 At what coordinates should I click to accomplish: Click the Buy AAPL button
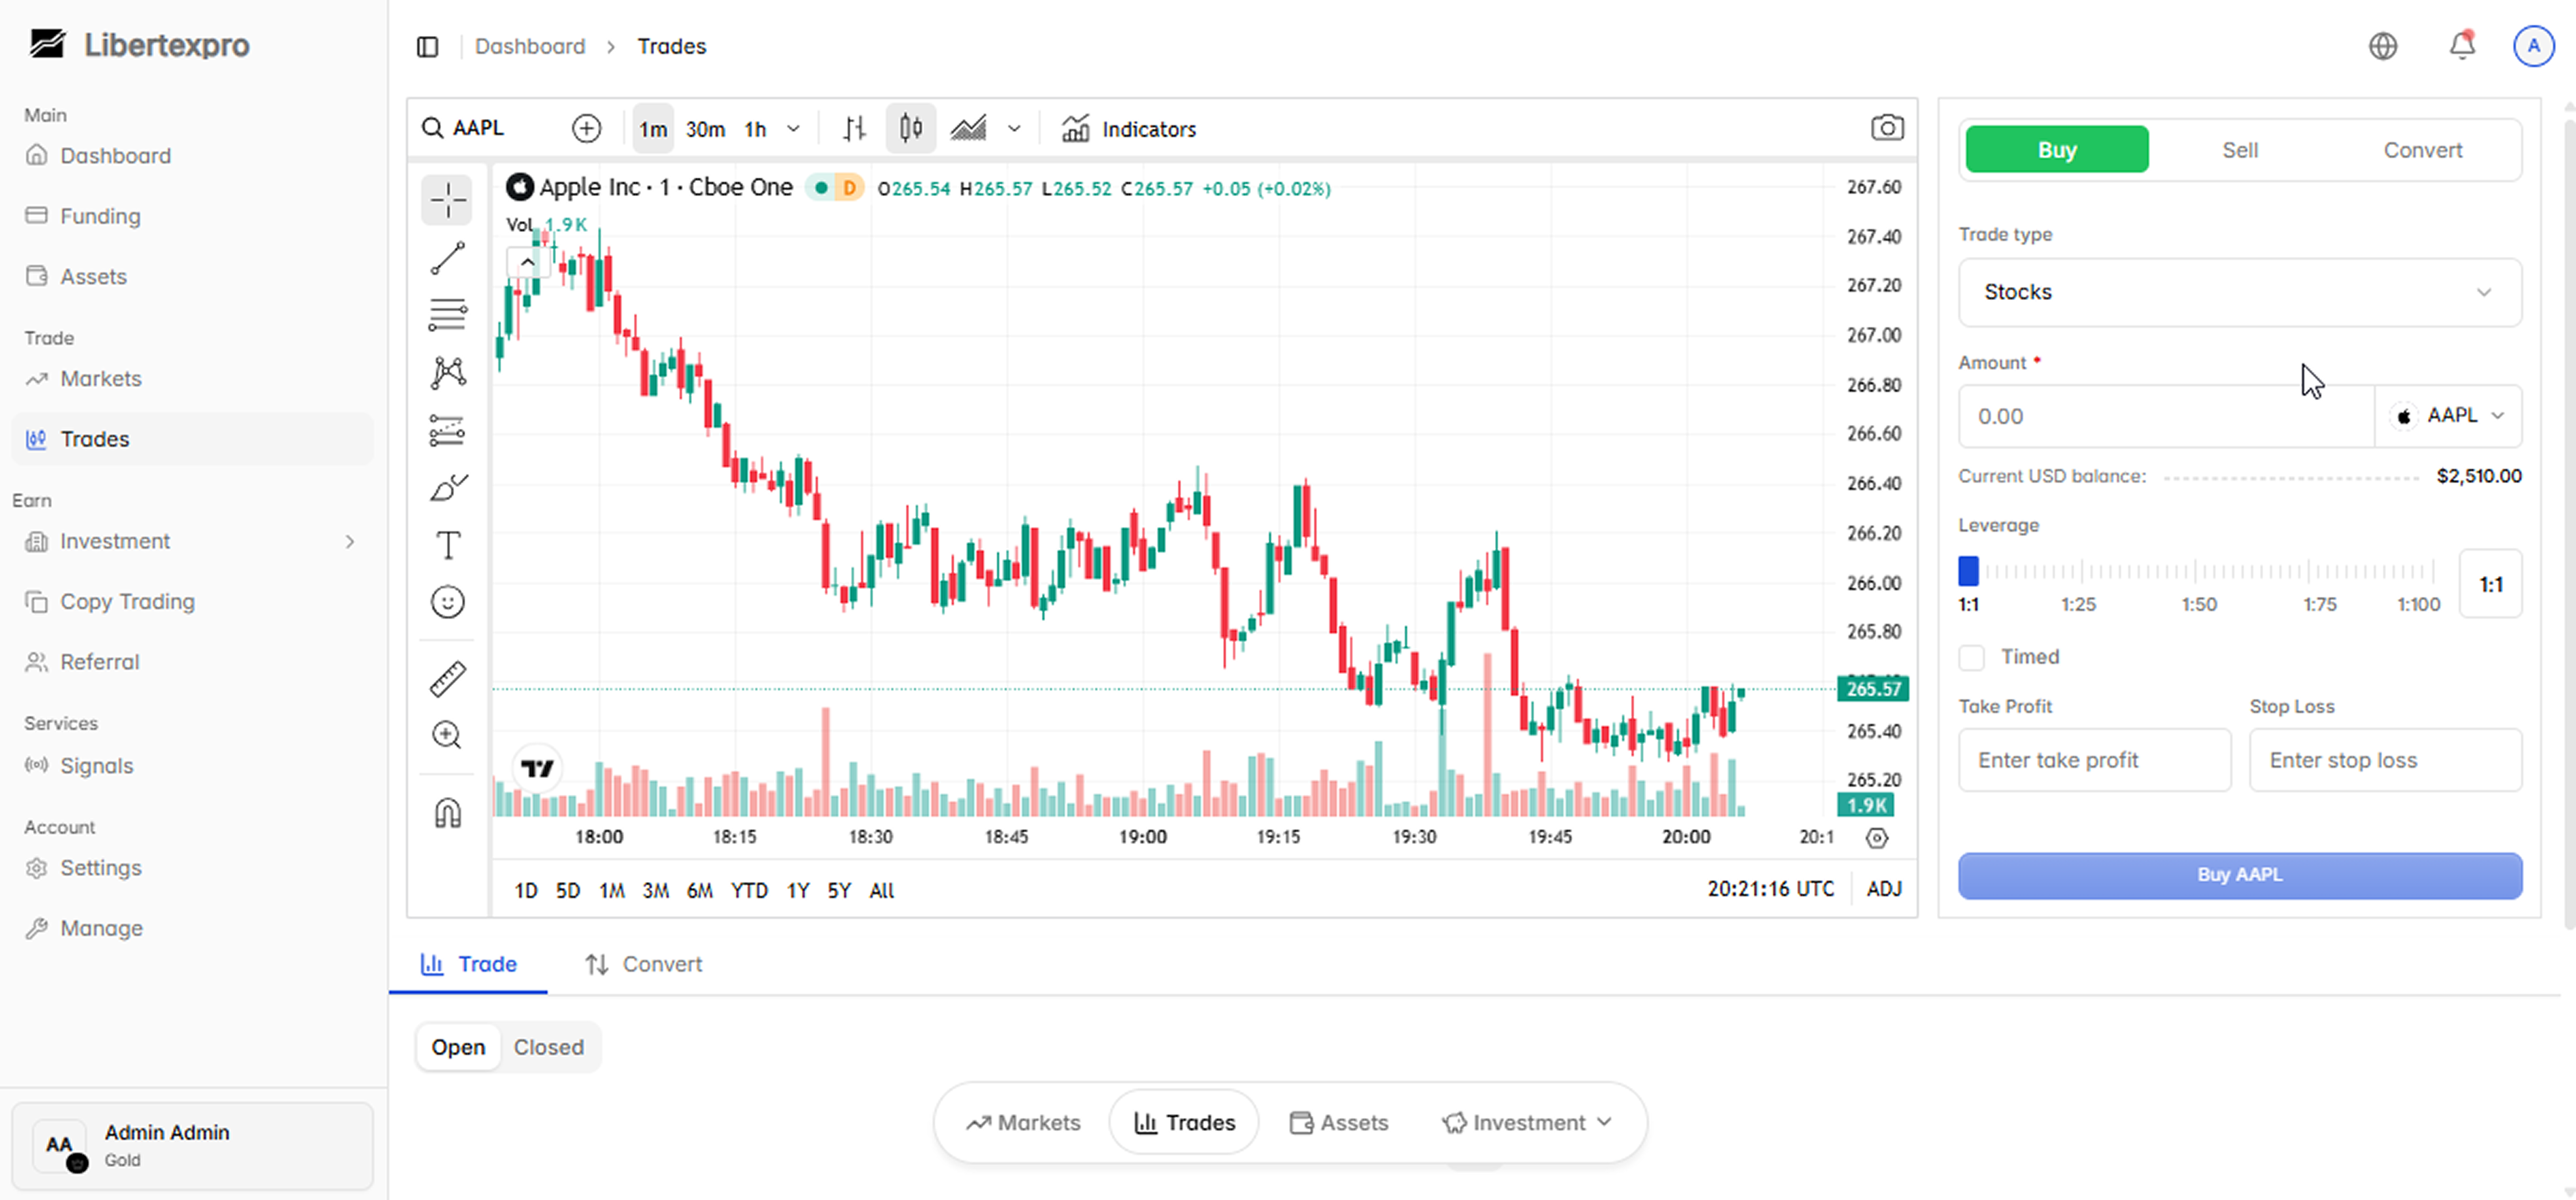tap(2239, 875)
